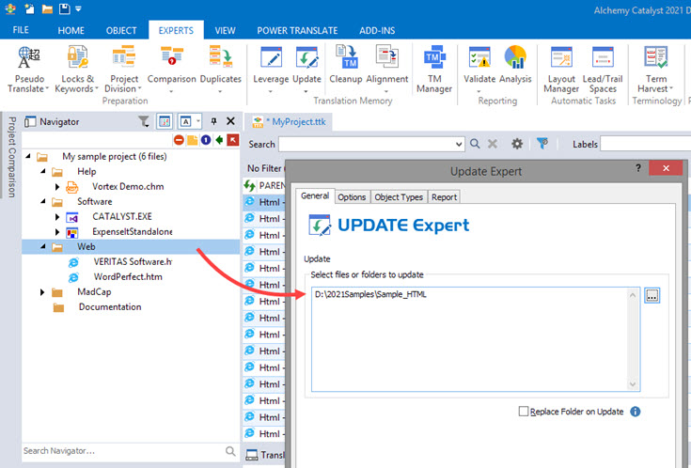Image resolution: width=691 pixels, height=468 pixels.
Task: Open the Comparison expert
Action: 171,70
